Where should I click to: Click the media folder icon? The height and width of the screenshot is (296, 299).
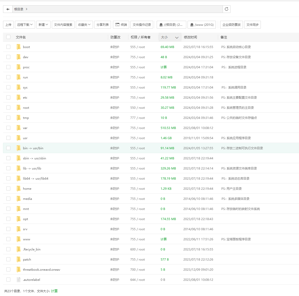coord(18,199)
